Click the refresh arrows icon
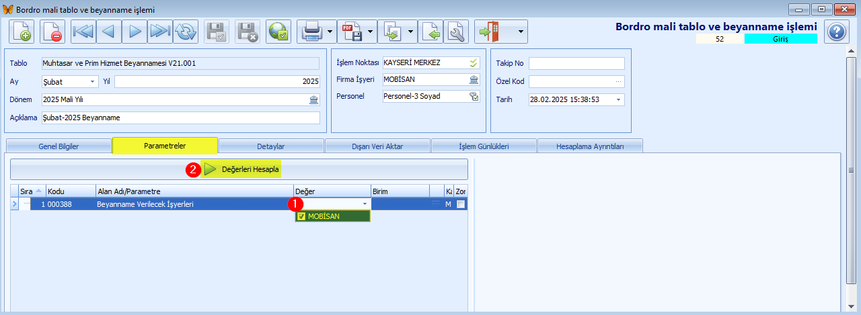 coord(185,32)
